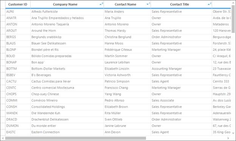The width and height of the screenshot is (236, 141).
Task: Select the Comércio Mineiro cell
Action: pyautogui.click(x=67, y=101)
